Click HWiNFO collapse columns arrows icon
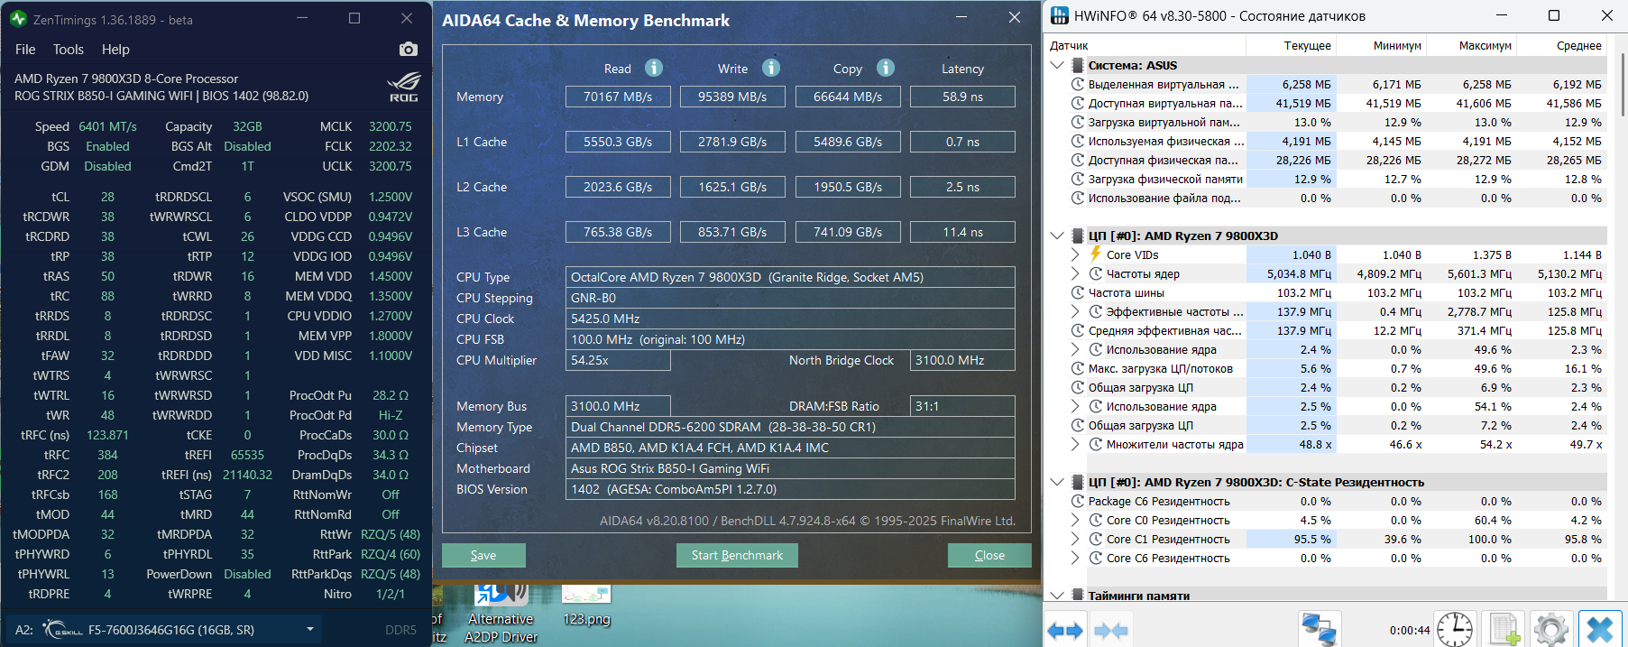 [x=1111, y=630]
